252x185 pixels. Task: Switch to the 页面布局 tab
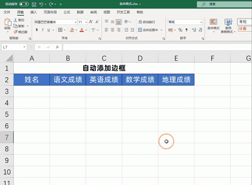click(50, 12)
